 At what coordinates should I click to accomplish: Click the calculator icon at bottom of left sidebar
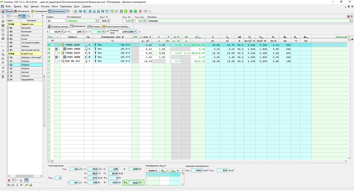click(x=3, y=77)
